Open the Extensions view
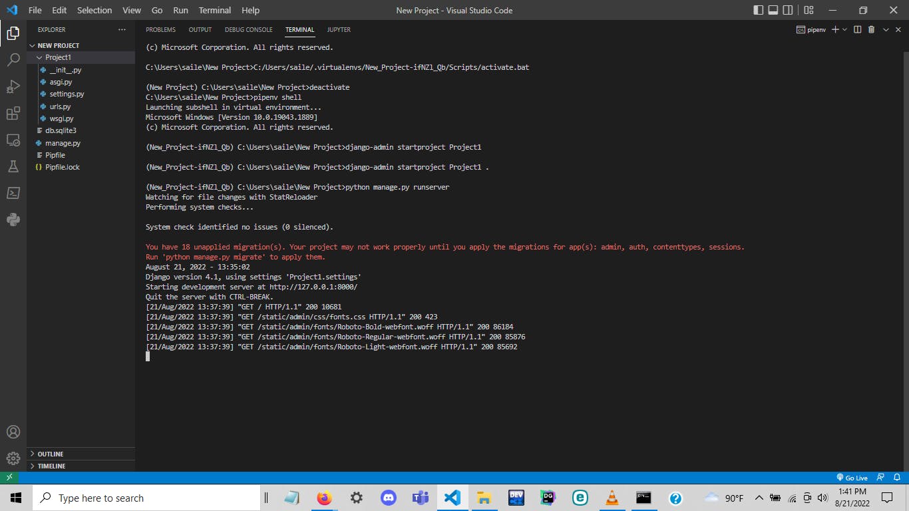 pos(13,113)
